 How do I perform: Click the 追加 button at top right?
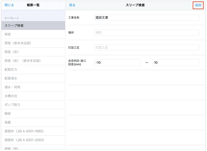tap(198, 5)
